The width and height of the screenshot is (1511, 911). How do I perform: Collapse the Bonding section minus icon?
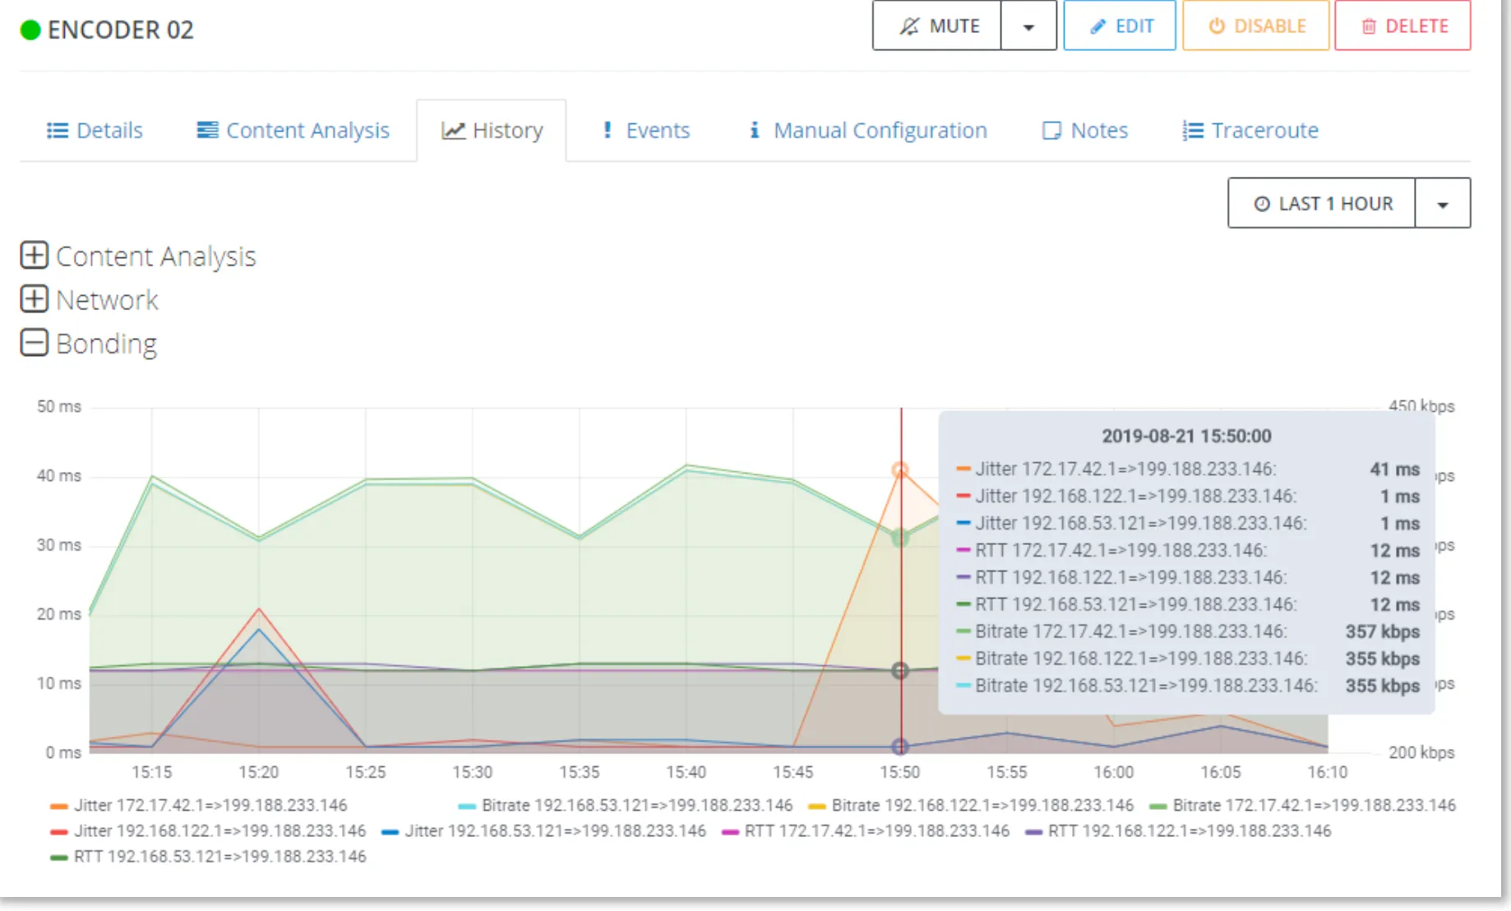point(34,343)
